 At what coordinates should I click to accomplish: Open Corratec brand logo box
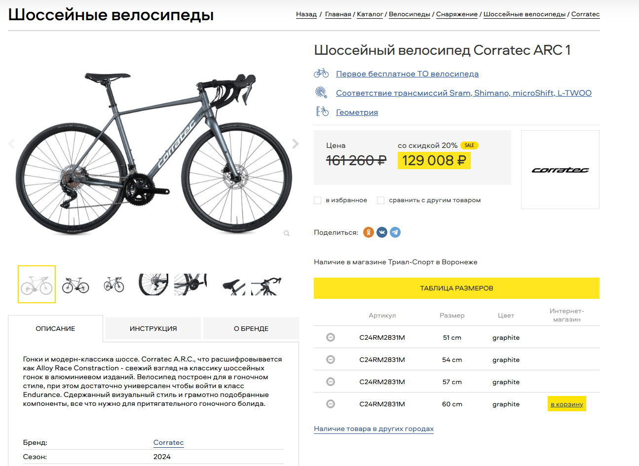tap(560, 170)
